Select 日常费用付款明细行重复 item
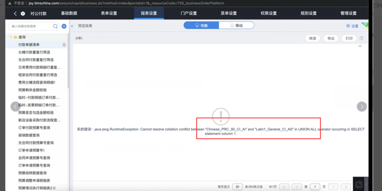 click(x=39, y=67)
